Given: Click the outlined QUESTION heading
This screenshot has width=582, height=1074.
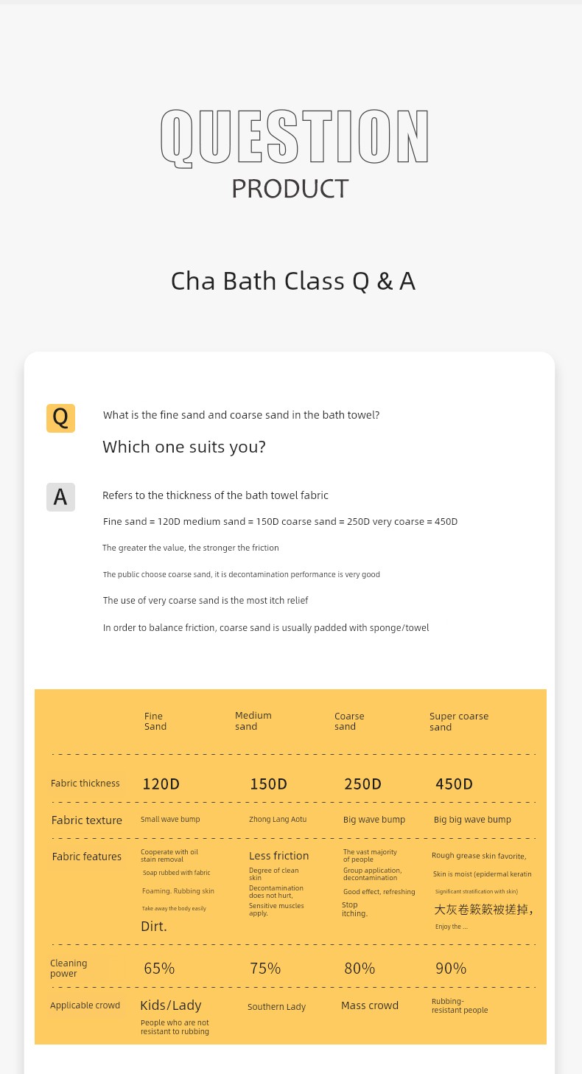Looking at the screenshot, I should pyautogui.click(x=295, y=137).
